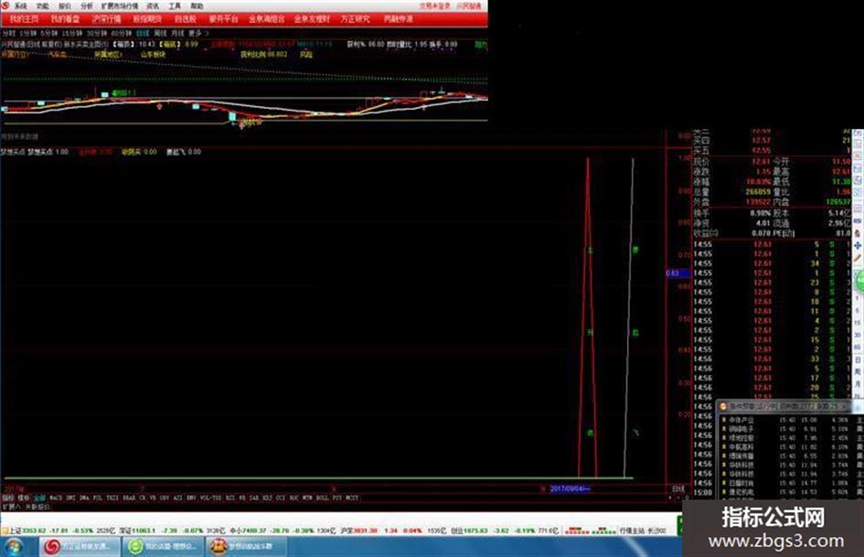Switch chart to 60分钟 period
The width and height of the screenshot is (864, 557).
click(122, 33)
